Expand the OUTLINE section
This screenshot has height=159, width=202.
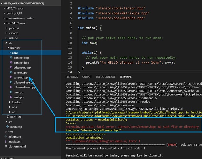pyautogui.click(x=31, y=158)
